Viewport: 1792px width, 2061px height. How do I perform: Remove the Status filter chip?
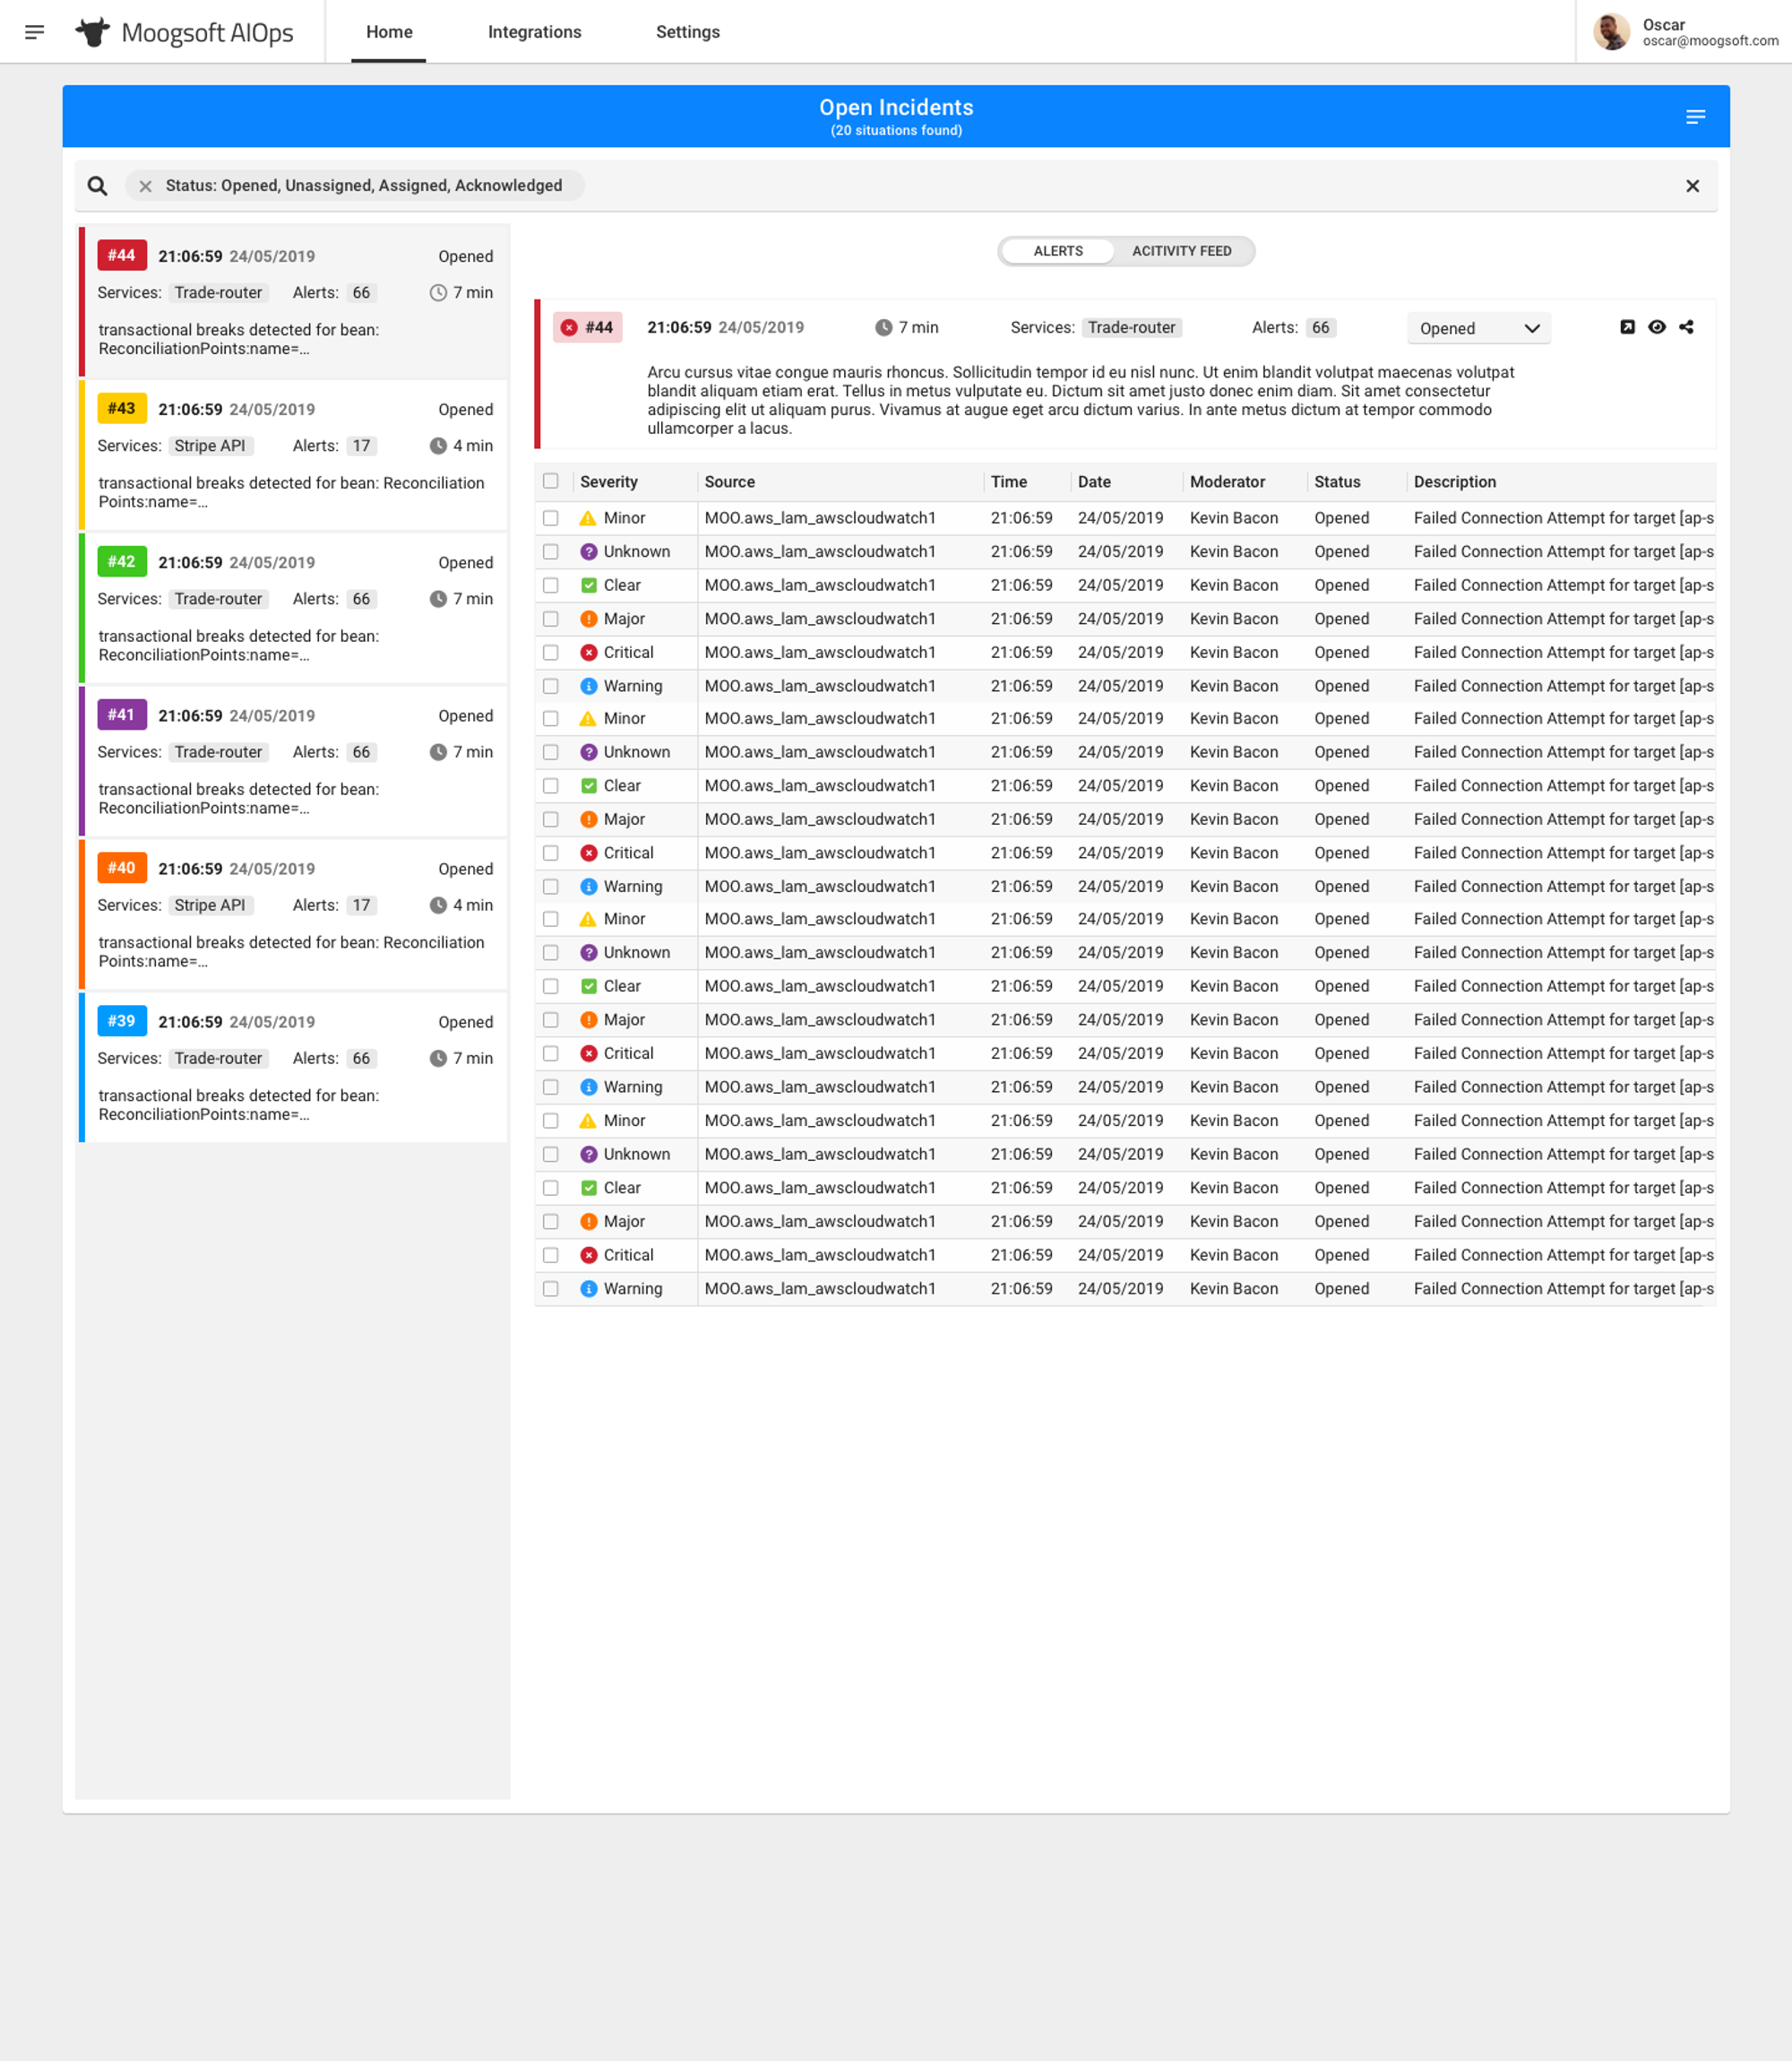tap(145, 186)
